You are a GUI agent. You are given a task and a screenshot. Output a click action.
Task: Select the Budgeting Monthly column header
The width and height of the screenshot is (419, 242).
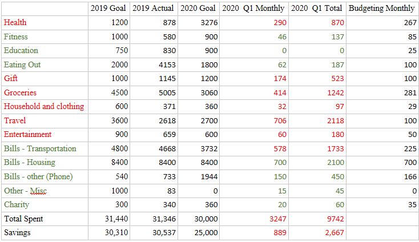coord(381,9)
